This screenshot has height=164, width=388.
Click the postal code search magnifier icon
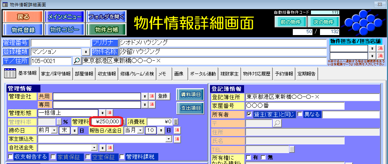(76, 61)
